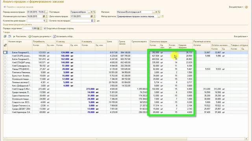Check the row checkbox for Печенье овсяное

[5, 82]
